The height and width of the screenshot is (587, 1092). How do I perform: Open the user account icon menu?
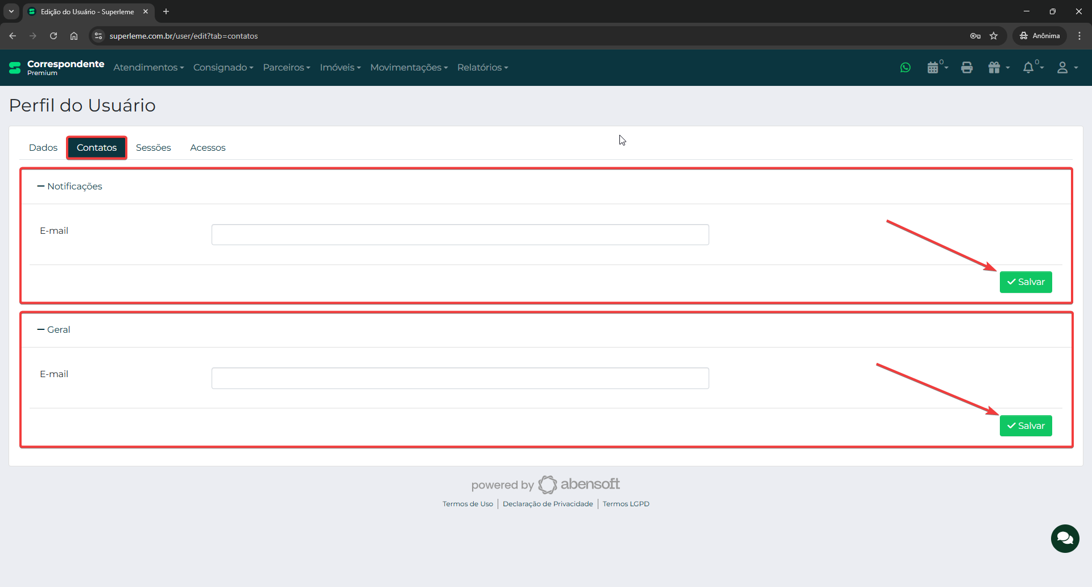click(x=1066, y=68)
